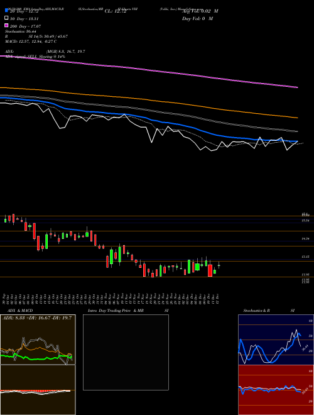Image resolution: width=314 pixels, height=415 pixels.
Task: Open the ADX line chart panel
Action: coord(38,340)
